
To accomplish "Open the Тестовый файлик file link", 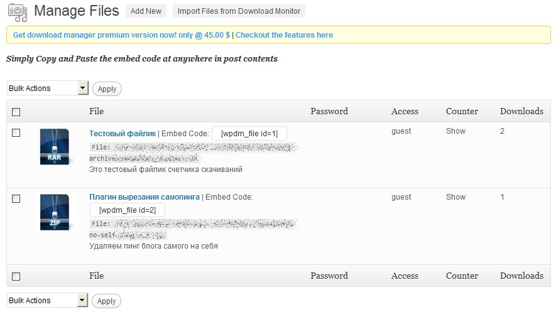I will coord(123,133).
